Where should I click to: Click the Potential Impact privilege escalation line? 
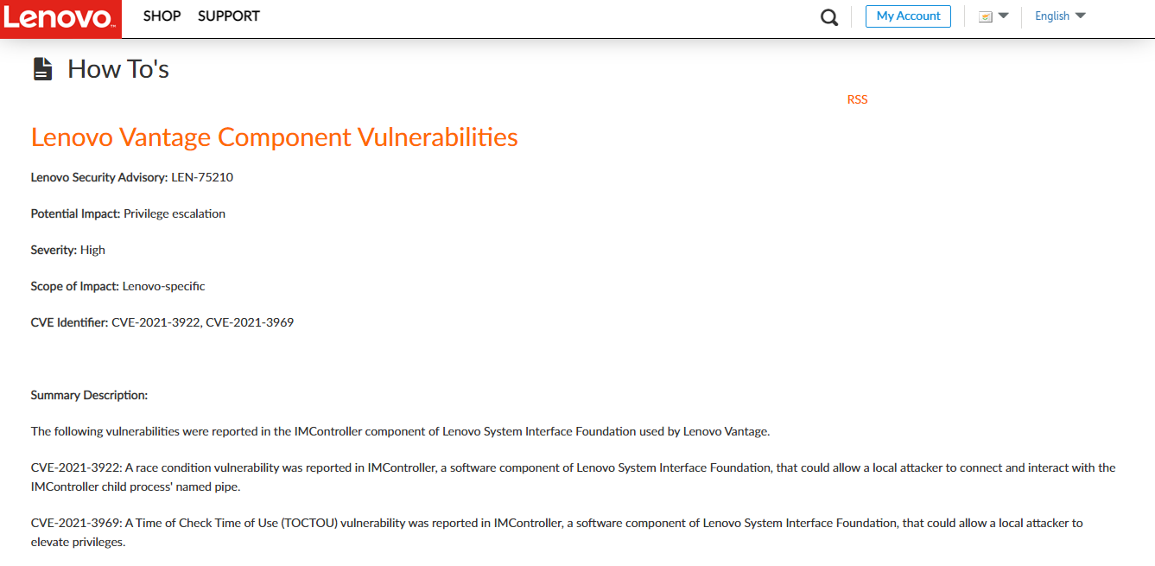pos(128,213)
